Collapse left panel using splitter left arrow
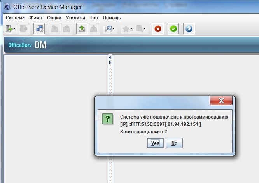259x183 pixels. [110, 58]
